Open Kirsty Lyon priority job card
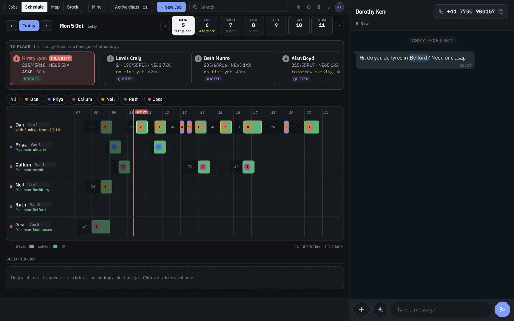The image size is (514, 321). [52, 68]
